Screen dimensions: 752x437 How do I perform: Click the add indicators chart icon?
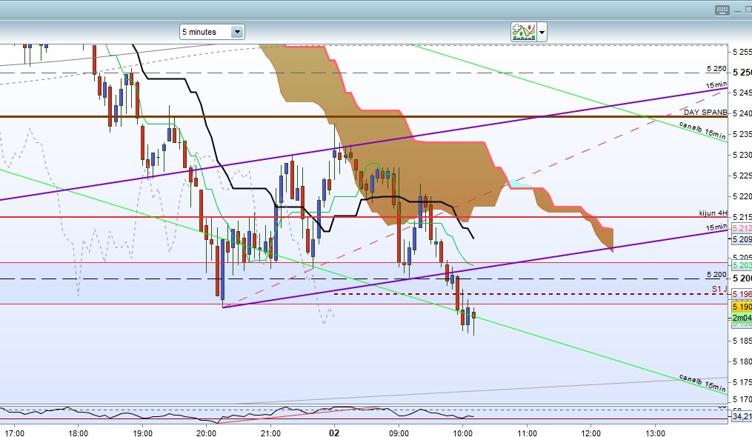(x=523, y=32)
